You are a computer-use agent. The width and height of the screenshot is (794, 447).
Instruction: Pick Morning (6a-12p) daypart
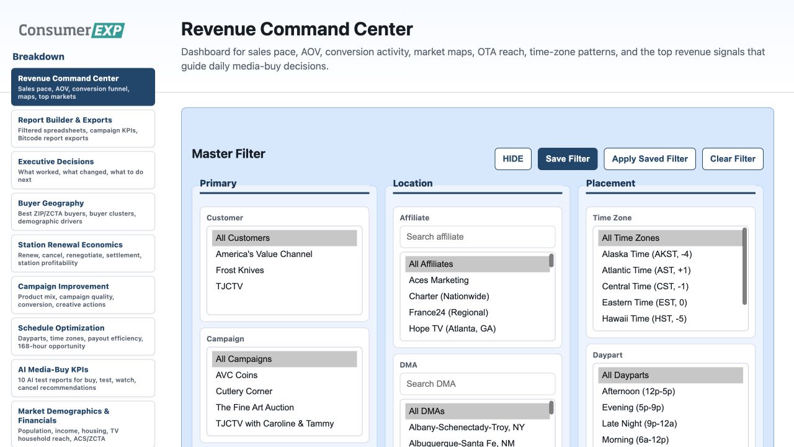pos(671,440)
